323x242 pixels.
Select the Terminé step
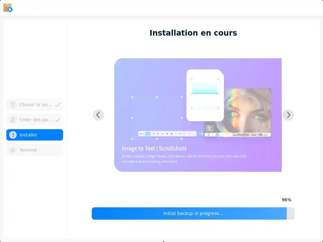[35, 150]
